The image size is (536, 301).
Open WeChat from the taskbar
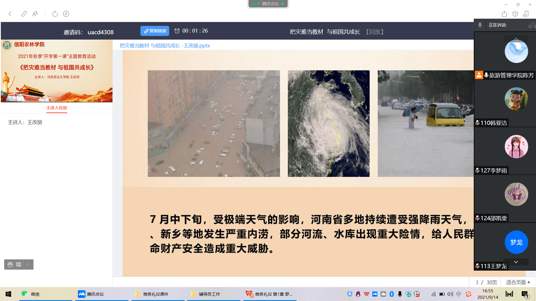pos(31,294)
